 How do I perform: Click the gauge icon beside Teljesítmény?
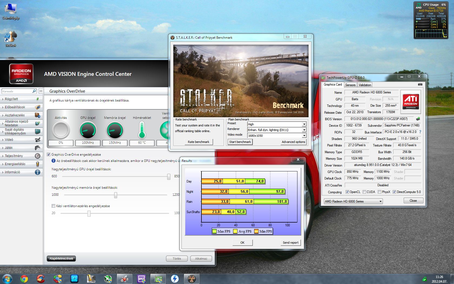coord(38,156)
